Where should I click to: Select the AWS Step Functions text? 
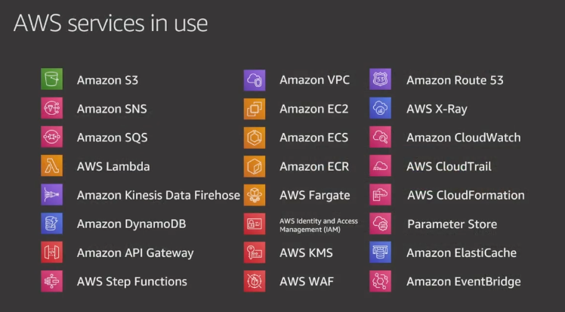tap(132, 282)
